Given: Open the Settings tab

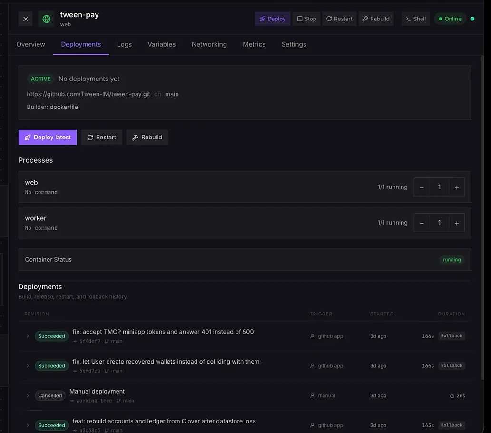Looking at the screenshot, I should (294, 44).
